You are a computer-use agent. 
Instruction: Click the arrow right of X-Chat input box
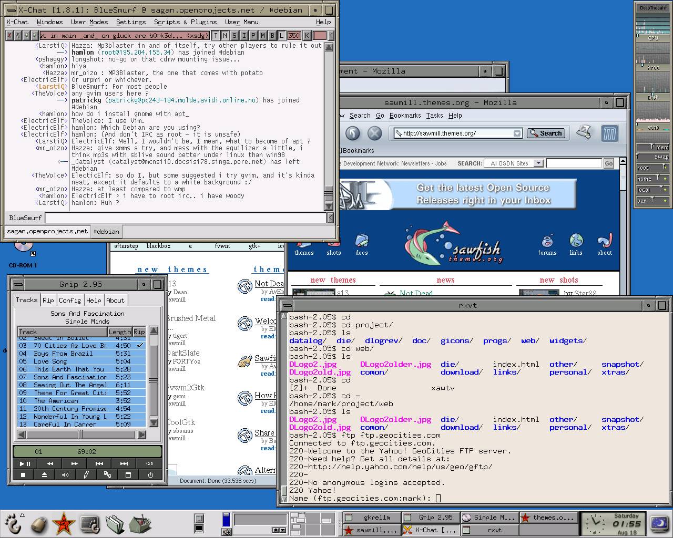click(331, 218)
